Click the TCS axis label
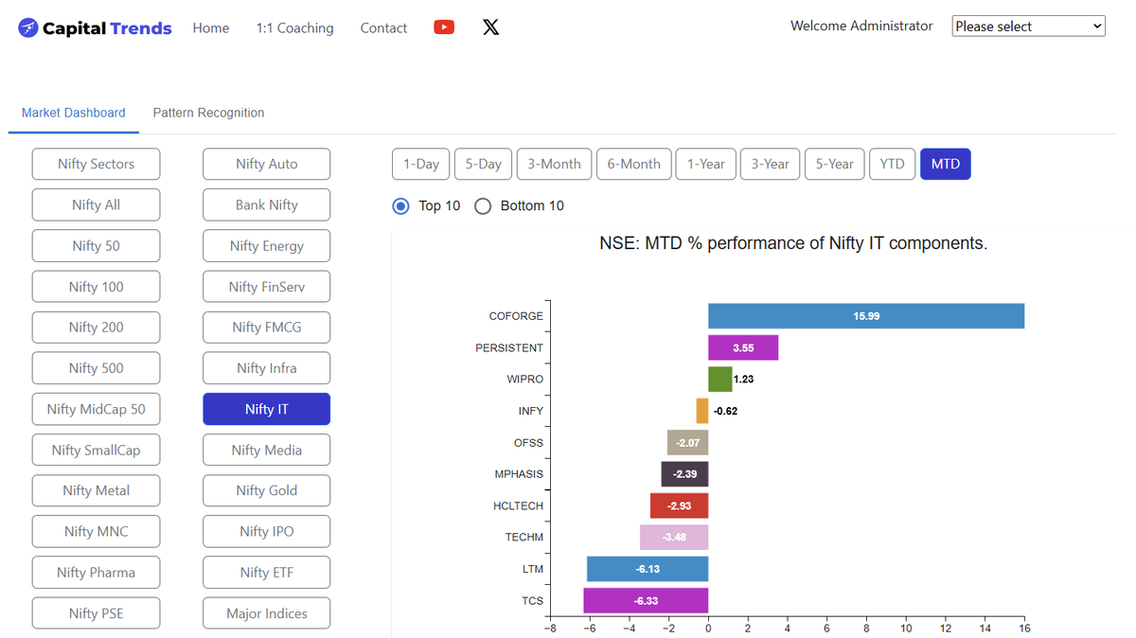 point(532,601)
